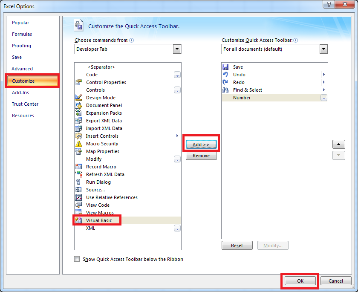358x292 pixels.
Task: Click the View Code magnifier icon
Action: click(78, 205)
